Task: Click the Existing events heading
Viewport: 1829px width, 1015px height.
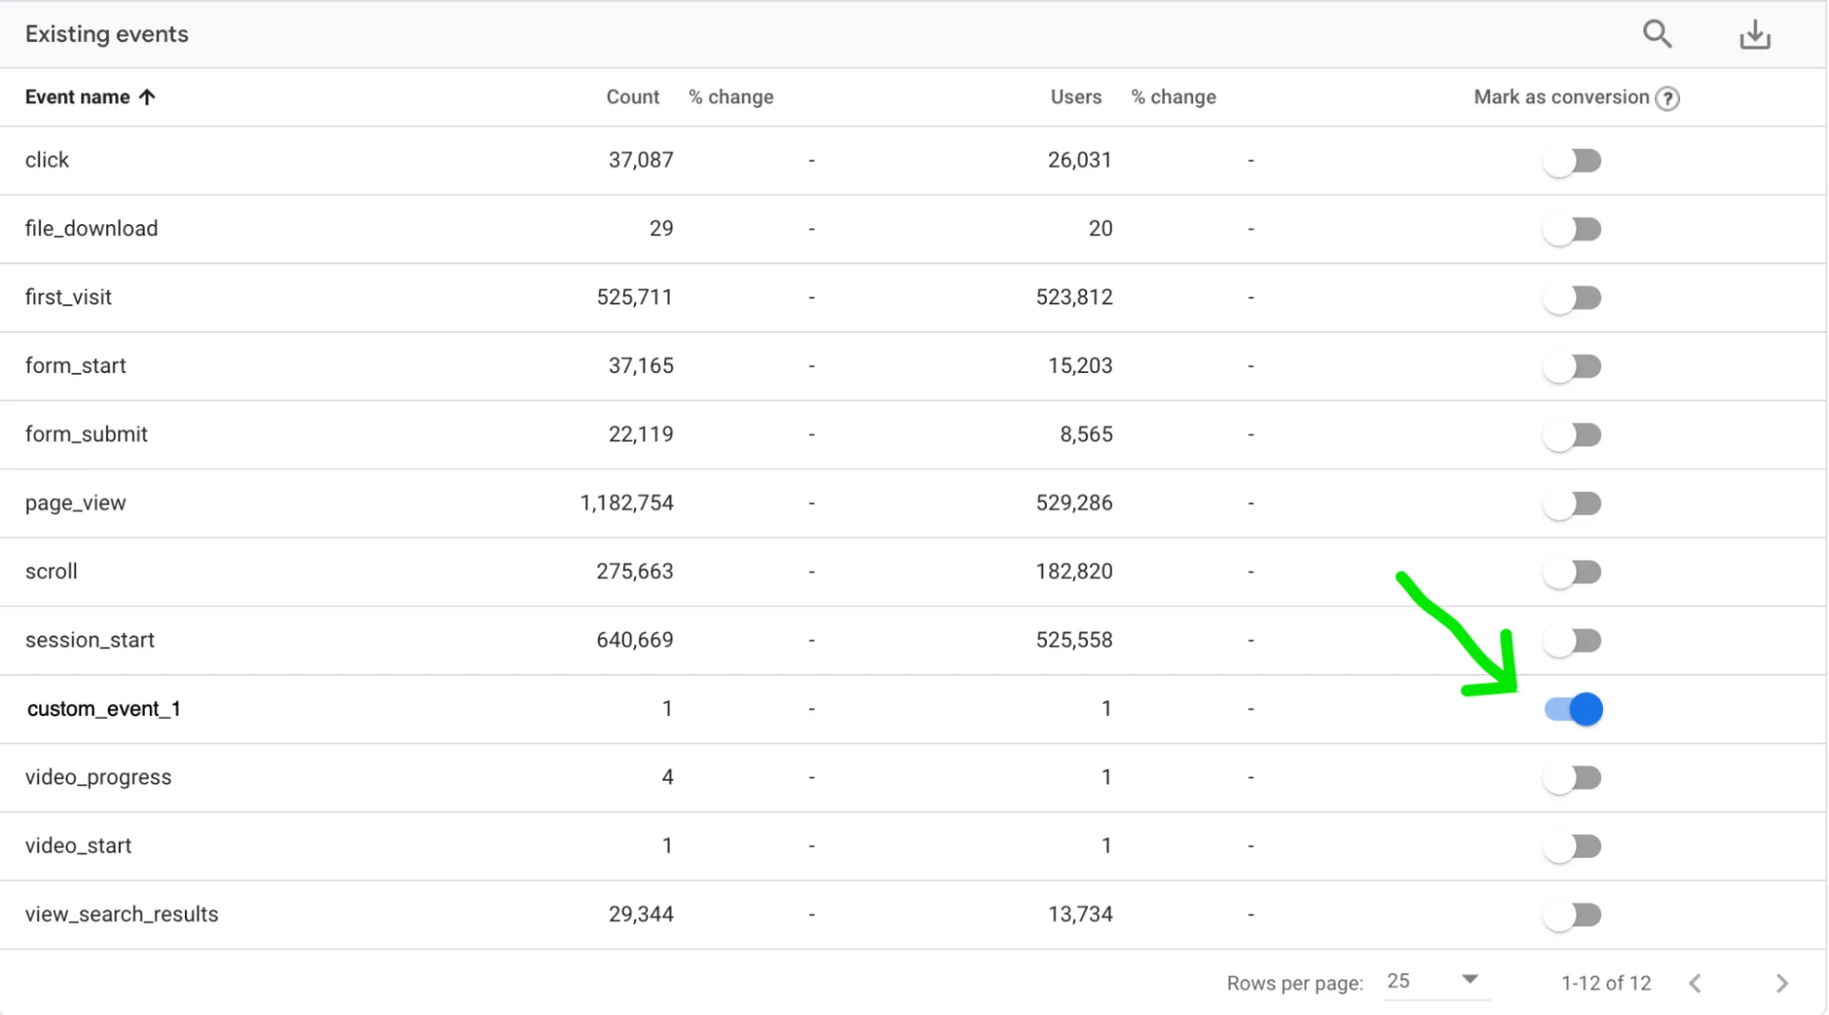Action: (107, 34)
